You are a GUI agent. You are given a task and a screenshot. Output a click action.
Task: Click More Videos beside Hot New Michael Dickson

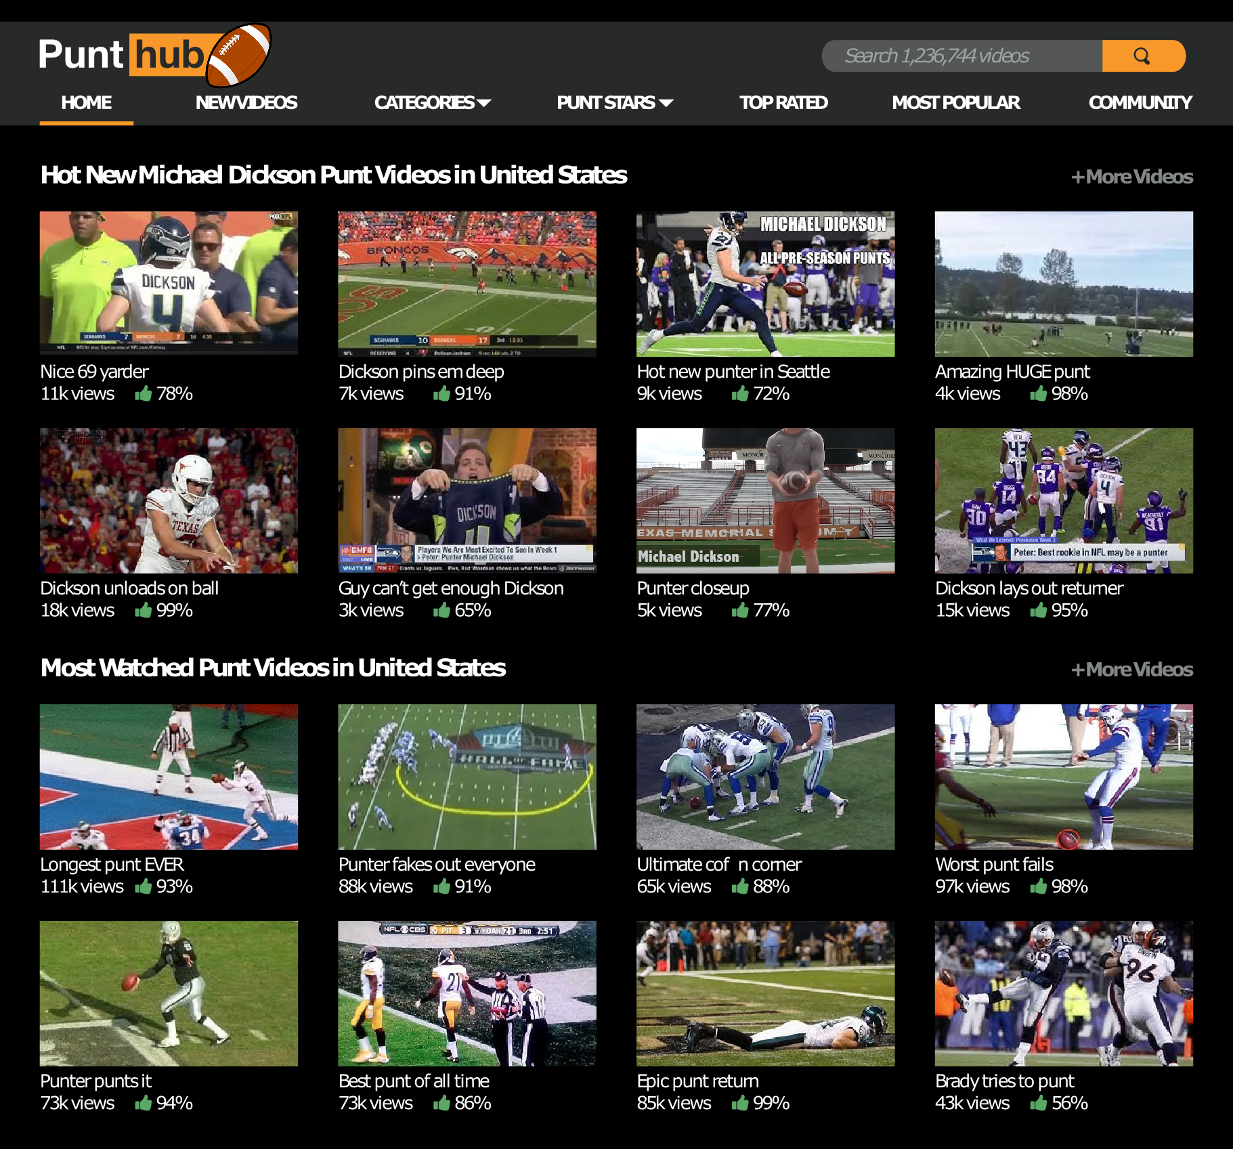(x=1132, y=177)
